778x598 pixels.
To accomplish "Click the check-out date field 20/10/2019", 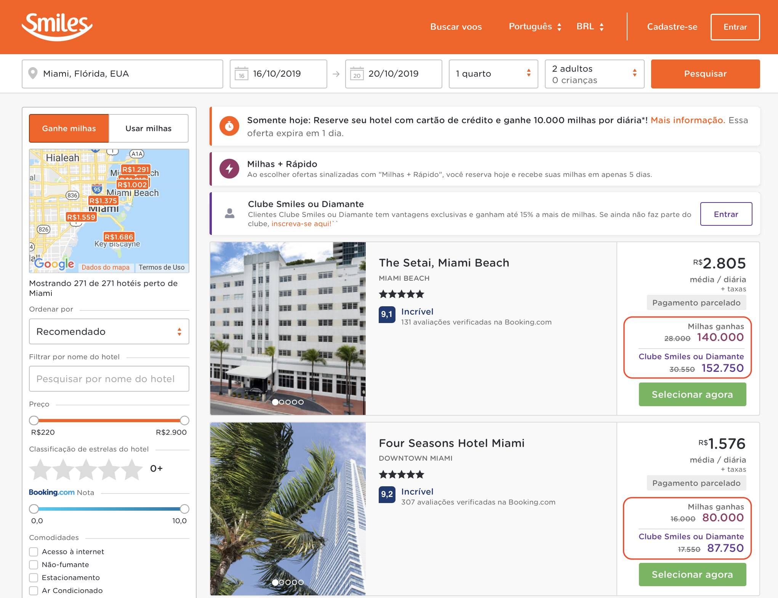I will (x=394, y=74).
